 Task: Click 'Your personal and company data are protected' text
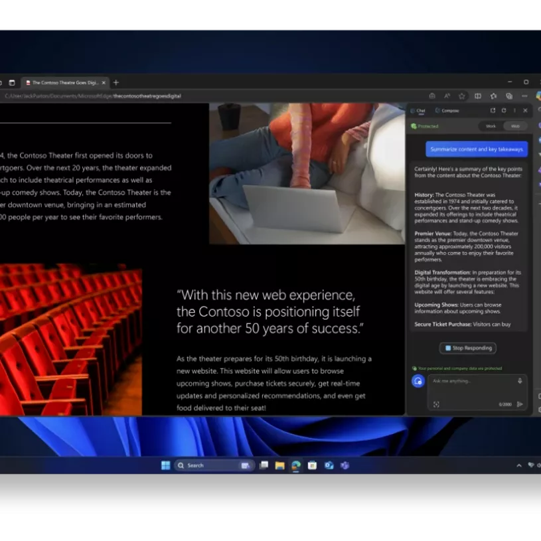tap(459, 368)
